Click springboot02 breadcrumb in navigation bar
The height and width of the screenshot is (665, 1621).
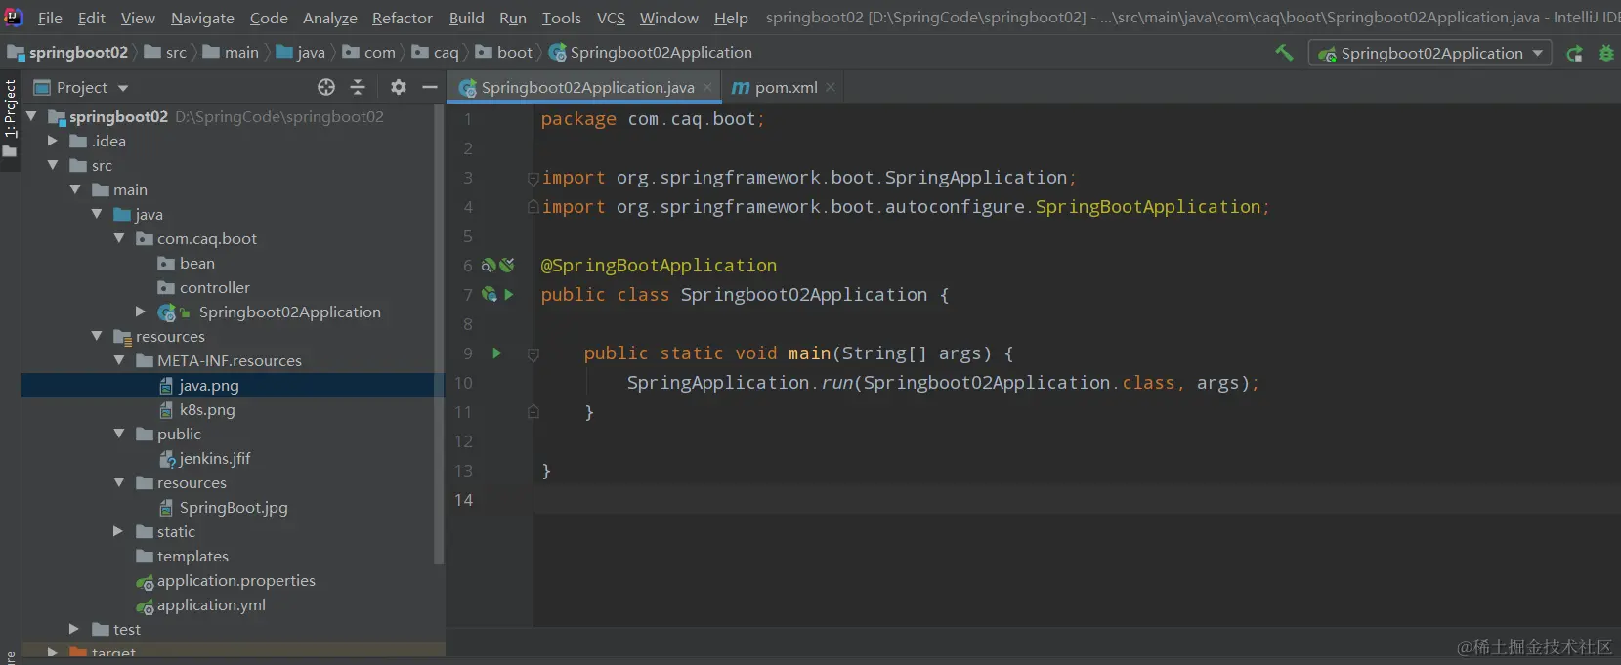coord(67,52)
